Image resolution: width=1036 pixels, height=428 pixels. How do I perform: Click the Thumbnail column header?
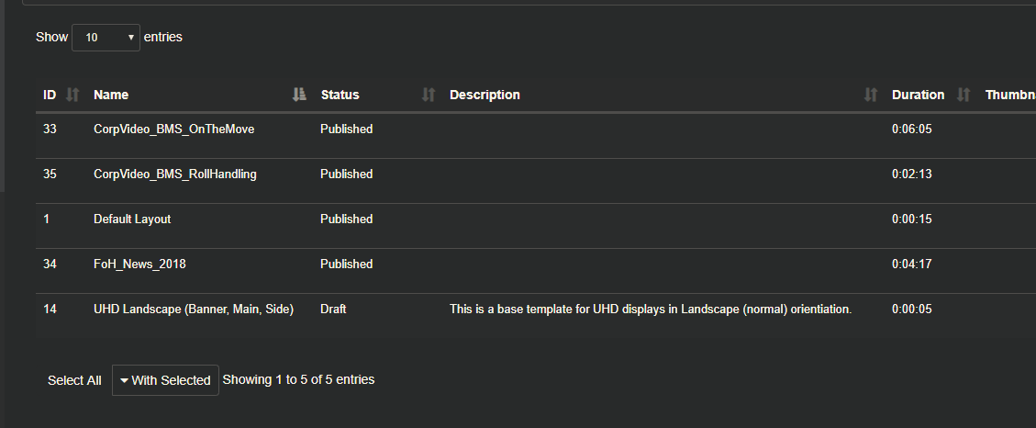coord(1010,95)
